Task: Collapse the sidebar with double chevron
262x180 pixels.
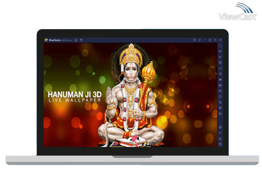Action: point(220,40)
